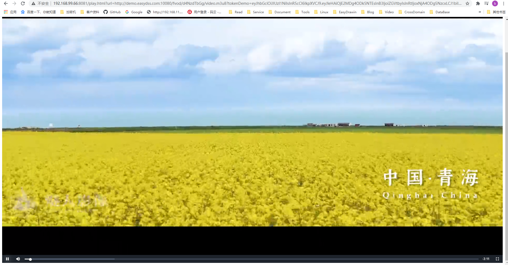The image size is (508, 265).
Task: Reload the current page
Action: [x=23, y=3]
